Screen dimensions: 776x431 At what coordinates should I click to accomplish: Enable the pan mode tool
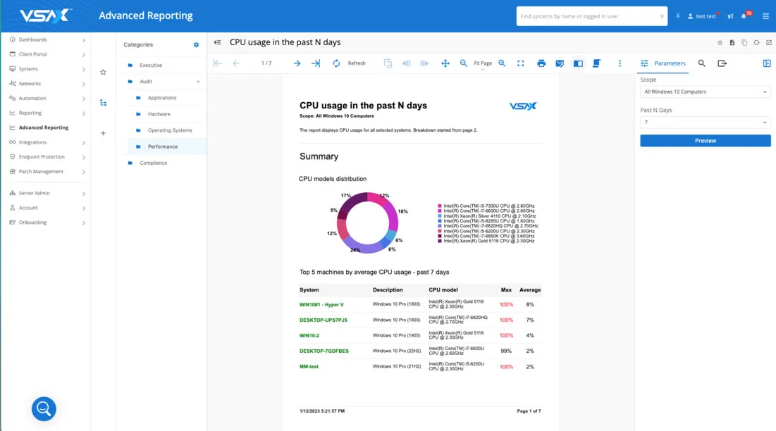point(445,63)
